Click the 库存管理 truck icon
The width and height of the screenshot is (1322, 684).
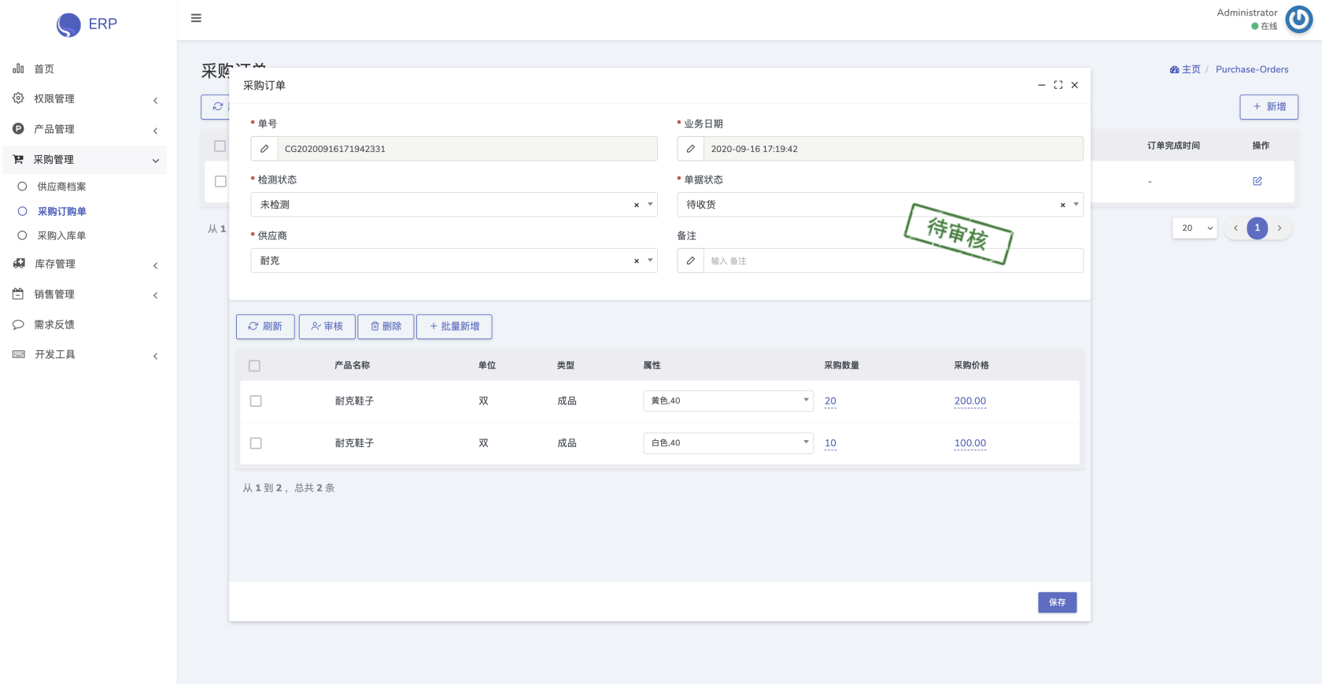pyautogui.click(x=19, y=264)
